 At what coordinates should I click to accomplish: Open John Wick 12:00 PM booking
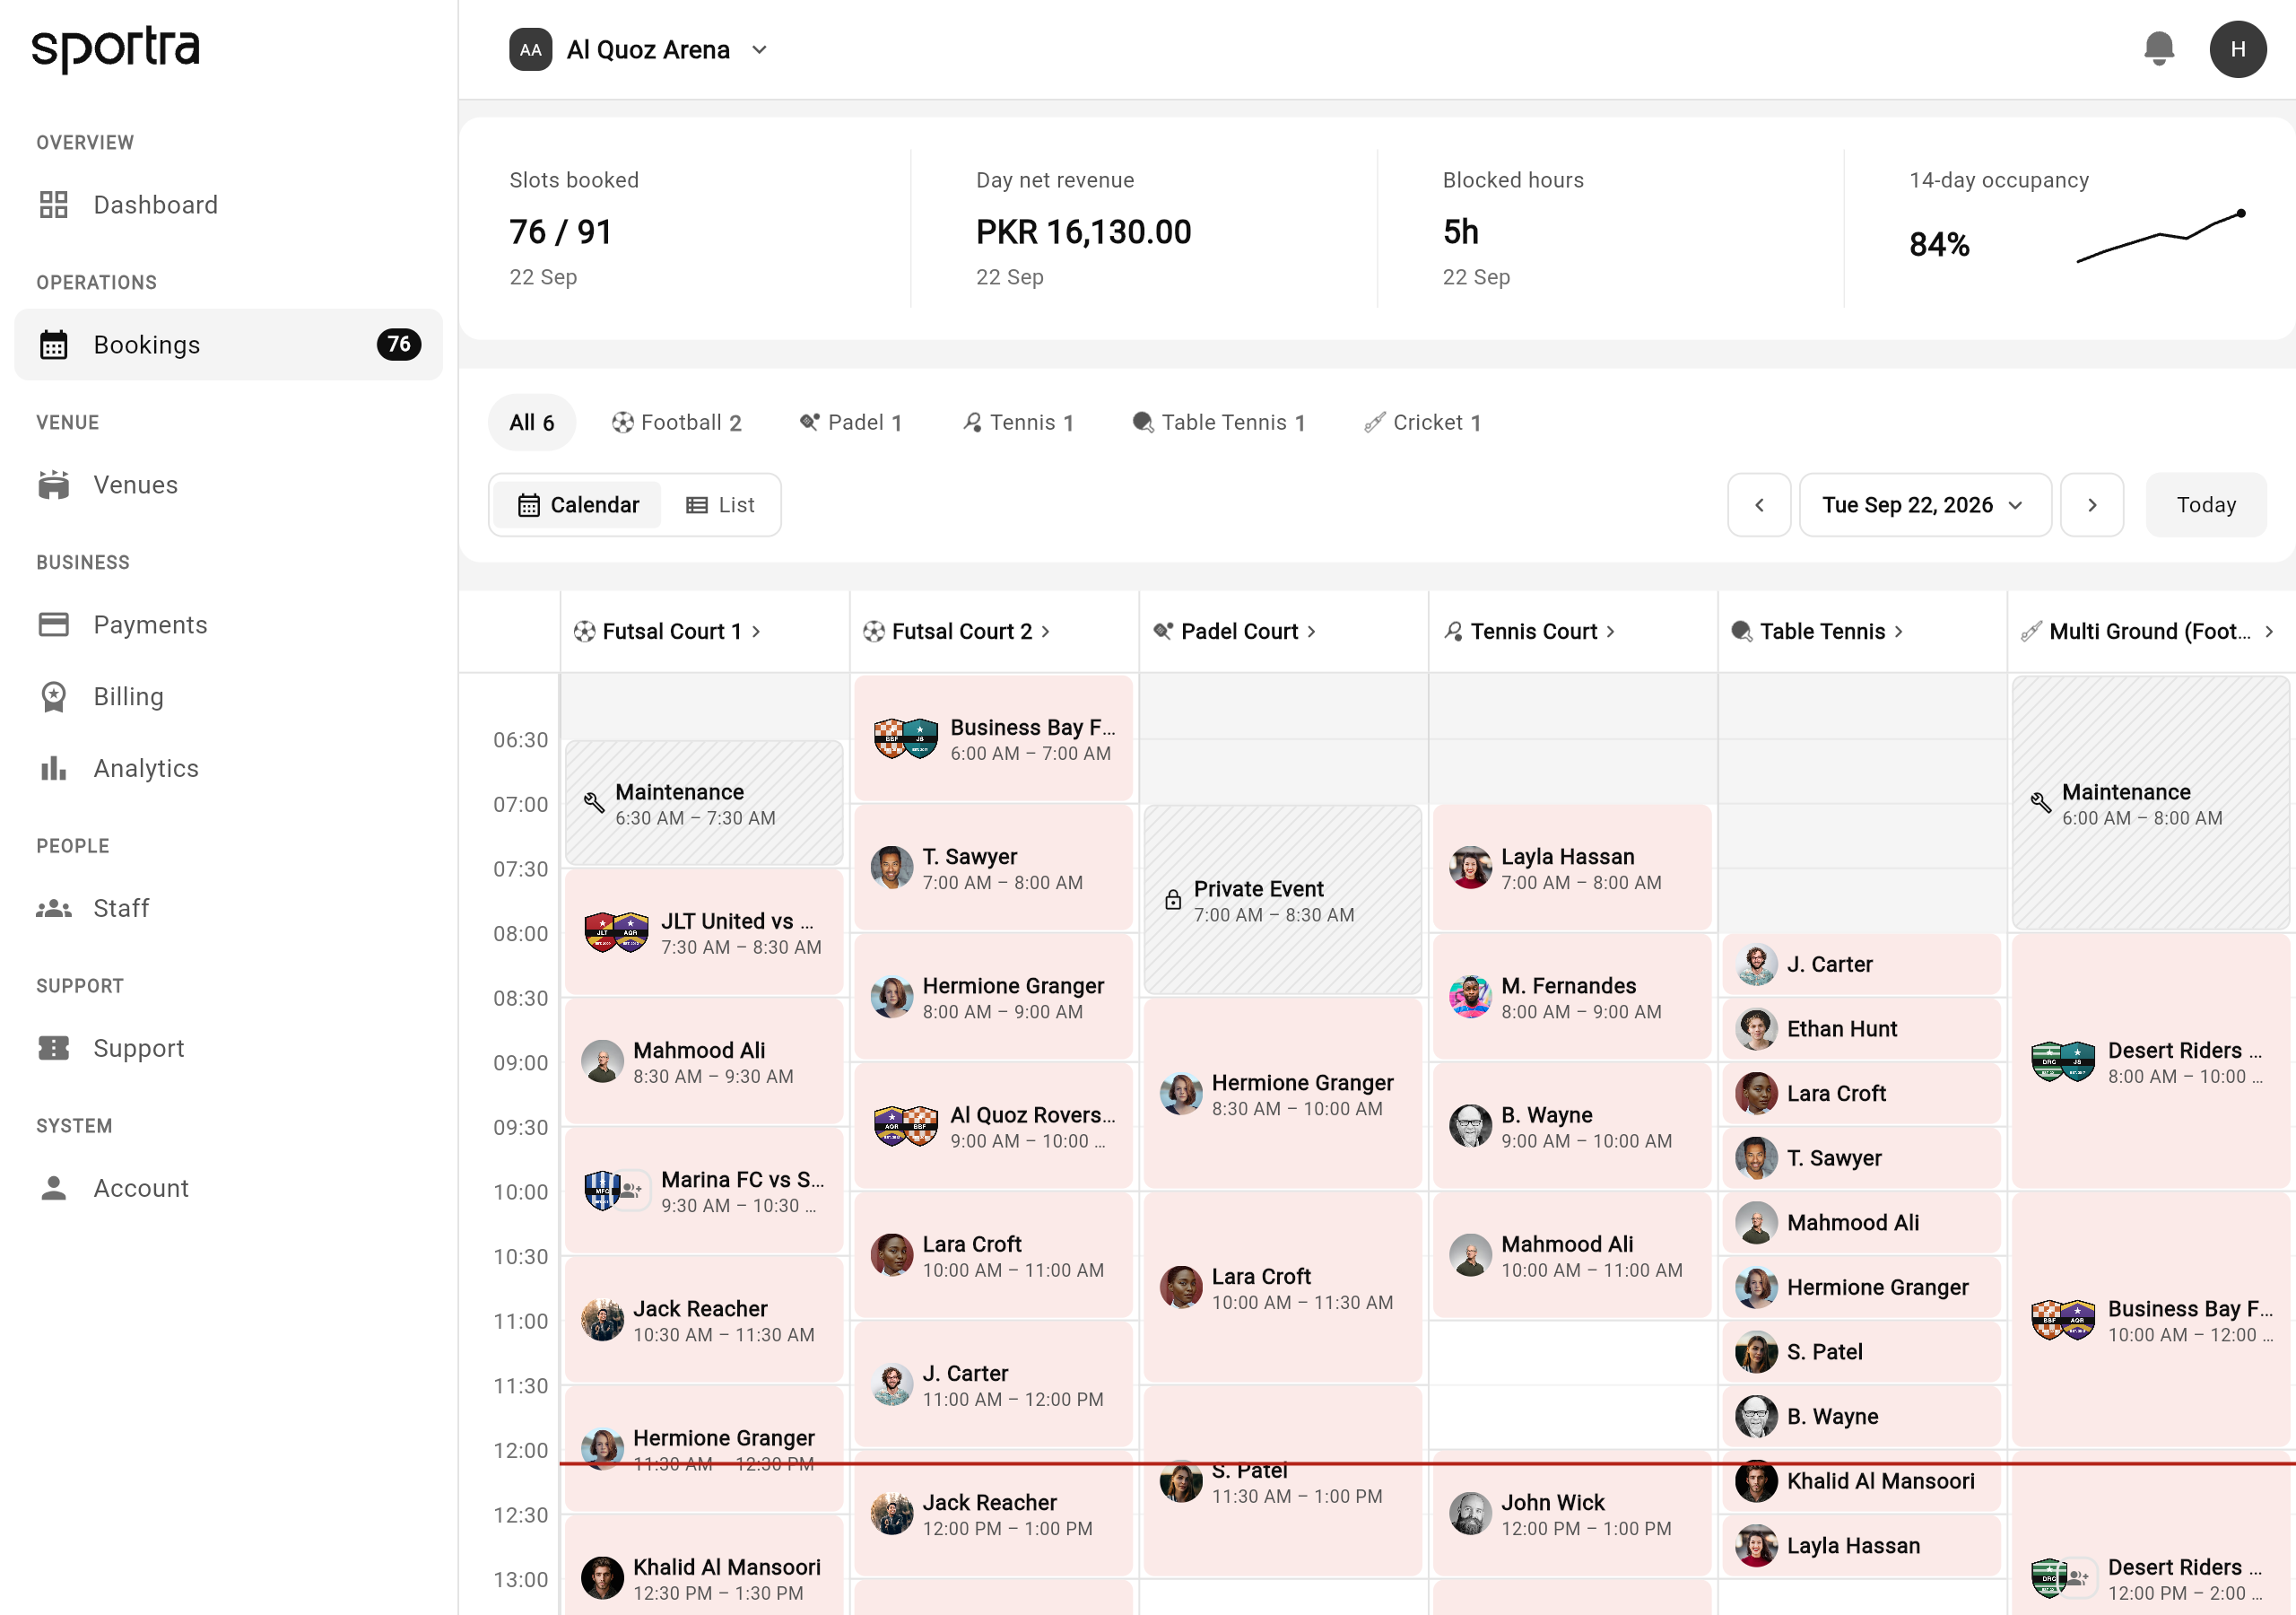coord(1571,1514)
